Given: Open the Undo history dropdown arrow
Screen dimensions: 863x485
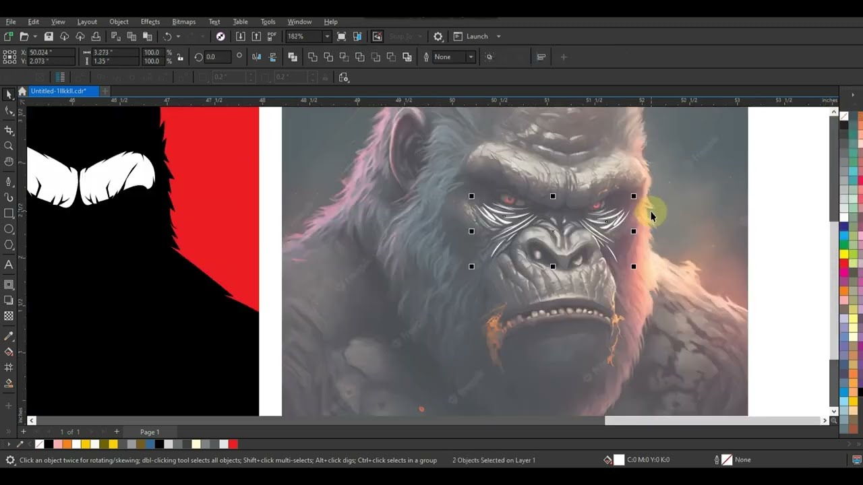Looking at the screenshot, I should pyautogui.click(x=178, y=36).
